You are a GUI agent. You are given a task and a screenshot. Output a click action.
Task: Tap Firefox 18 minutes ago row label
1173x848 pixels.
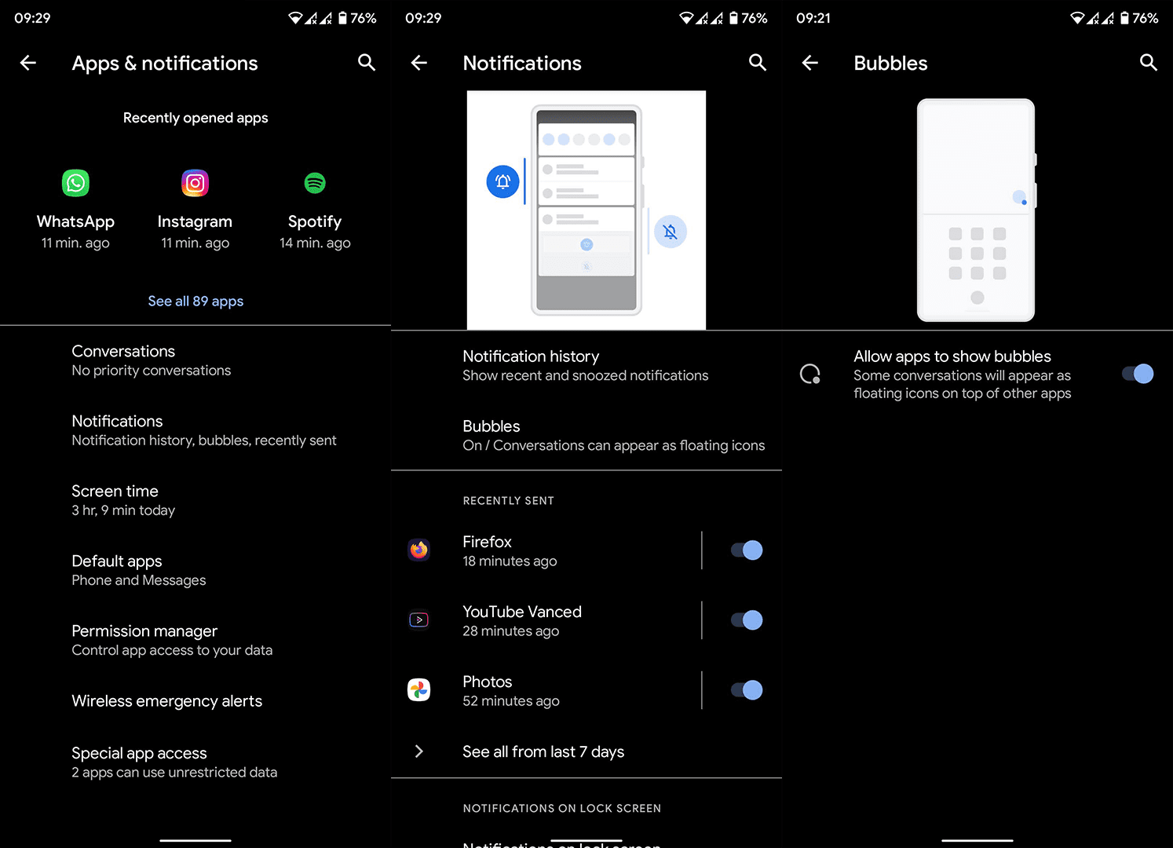click(x=510, y=550)
